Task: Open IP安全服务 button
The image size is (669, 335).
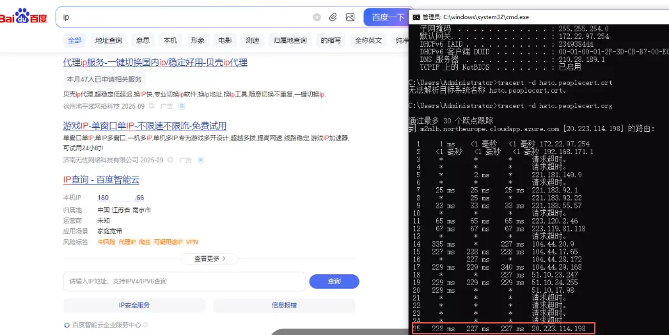Action: click(x=134, y=305)
